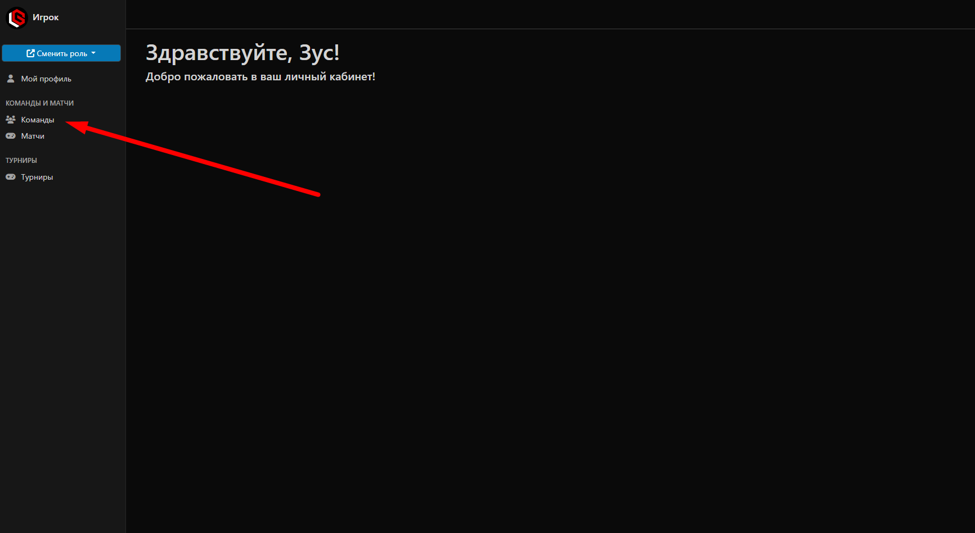Click the gamepad icon beside Матчи
This screenshot has width=975, height=533.
point(11,136)
